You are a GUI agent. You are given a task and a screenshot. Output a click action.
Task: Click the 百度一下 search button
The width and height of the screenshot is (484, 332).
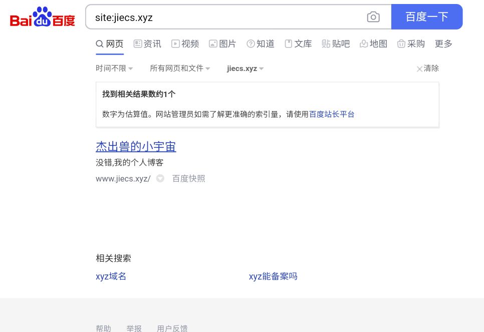427,17
